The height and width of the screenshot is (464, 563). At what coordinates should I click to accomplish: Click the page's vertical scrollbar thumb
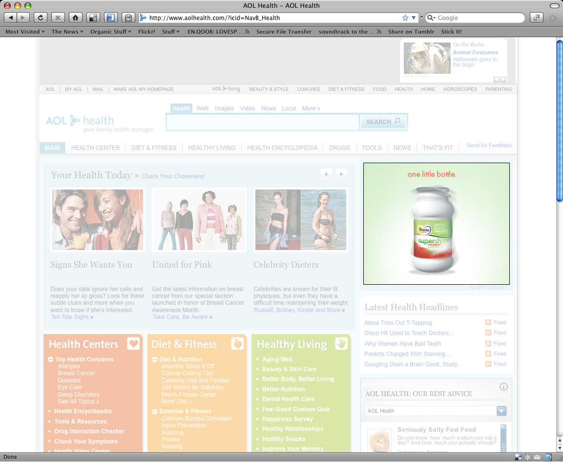560,121
